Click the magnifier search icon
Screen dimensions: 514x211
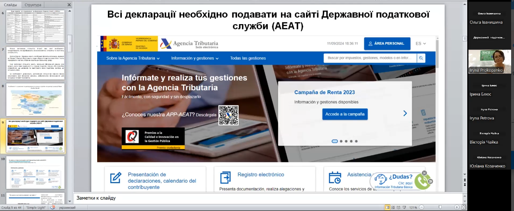pos(421,58)
